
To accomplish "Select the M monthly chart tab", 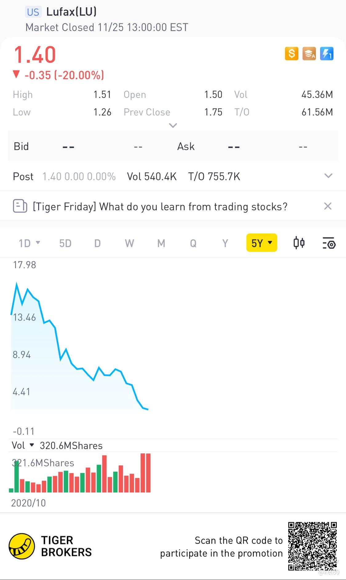I will (161, 243).
